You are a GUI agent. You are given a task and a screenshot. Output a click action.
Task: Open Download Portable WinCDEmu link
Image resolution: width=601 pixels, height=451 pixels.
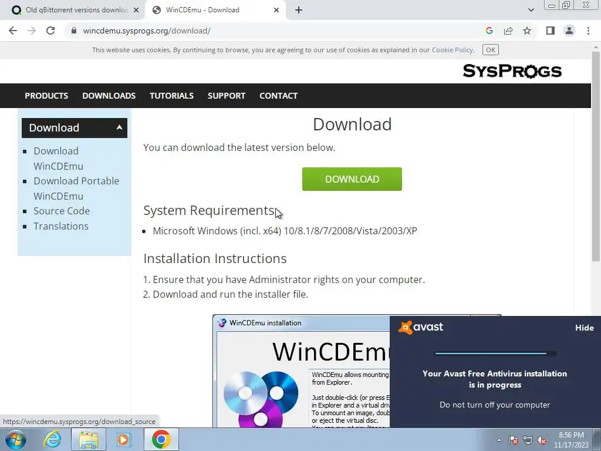coord(76,189)
